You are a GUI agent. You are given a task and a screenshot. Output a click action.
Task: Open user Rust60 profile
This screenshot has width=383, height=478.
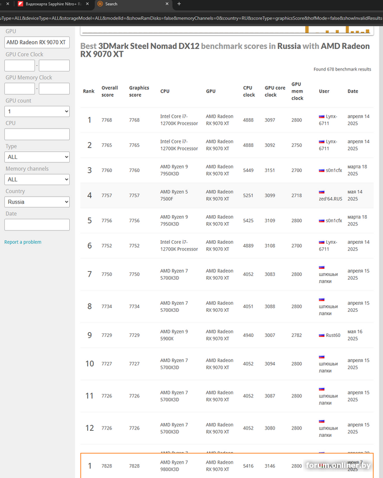pyautogui.click(x=333, y=335)
